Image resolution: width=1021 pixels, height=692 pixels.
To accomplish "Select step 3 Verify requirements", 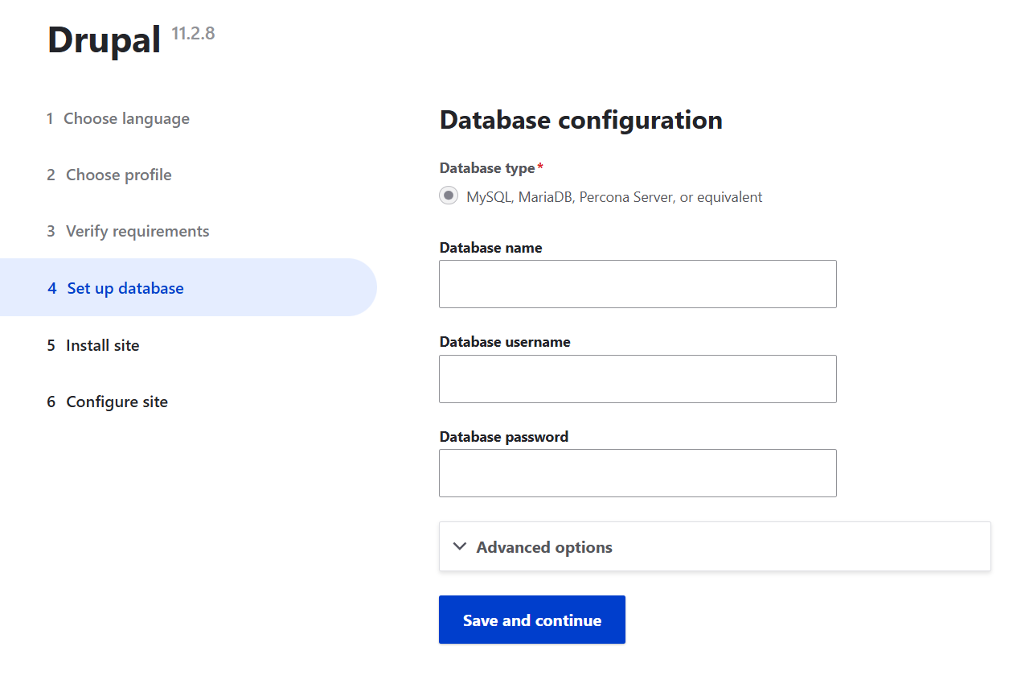I will 137,232.
